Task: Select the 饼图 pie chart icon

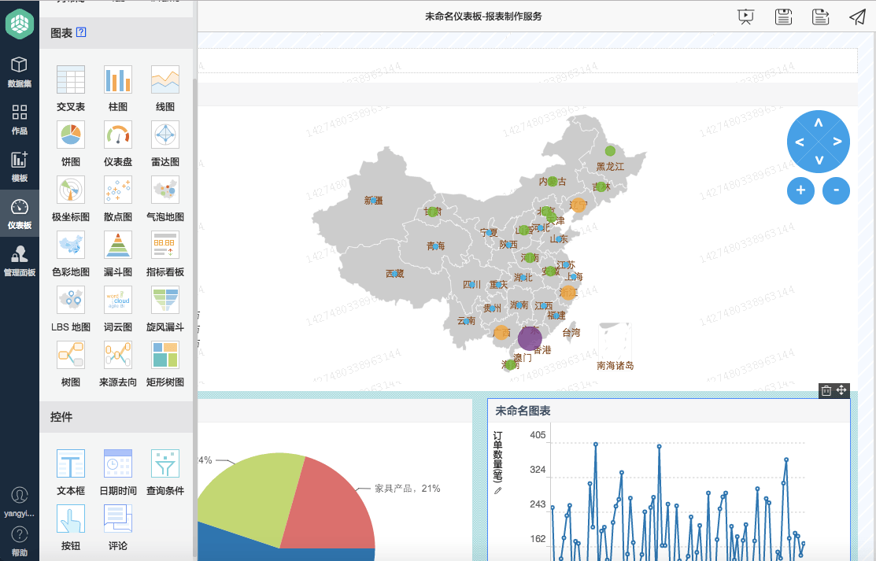Action: click(70, 134)
